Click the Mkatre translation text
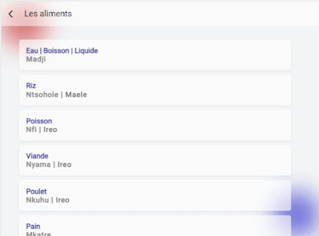The width and height of the screenshot is (319, 236). point(38,234)
